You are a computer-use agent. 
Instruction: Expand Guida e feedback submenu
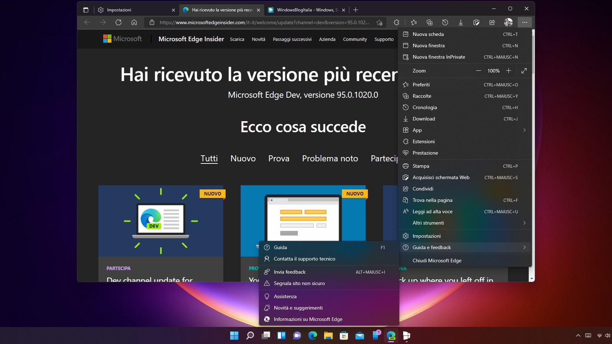coord(465,247)
